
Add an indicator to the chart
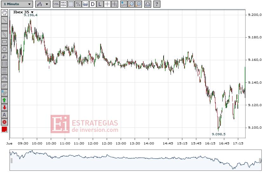pos(124,4)
